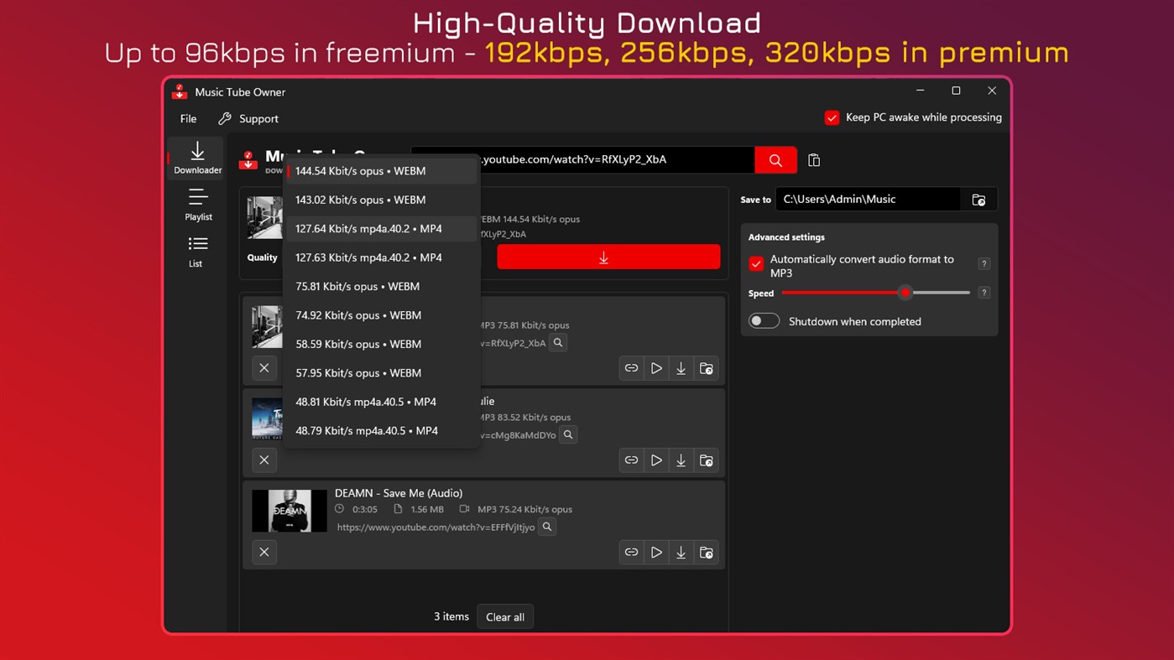Start download with the red download button
This screenshot has height=660, width=1174.
608,257
